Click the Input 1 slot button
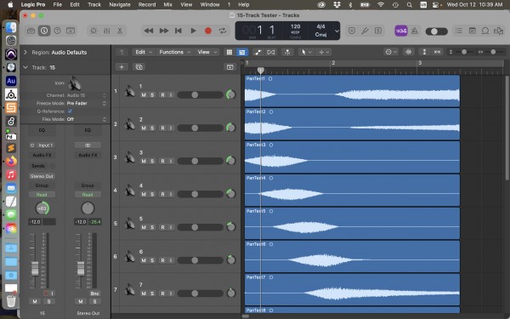This screenshot has width=510, height=319. pos(42,145)
